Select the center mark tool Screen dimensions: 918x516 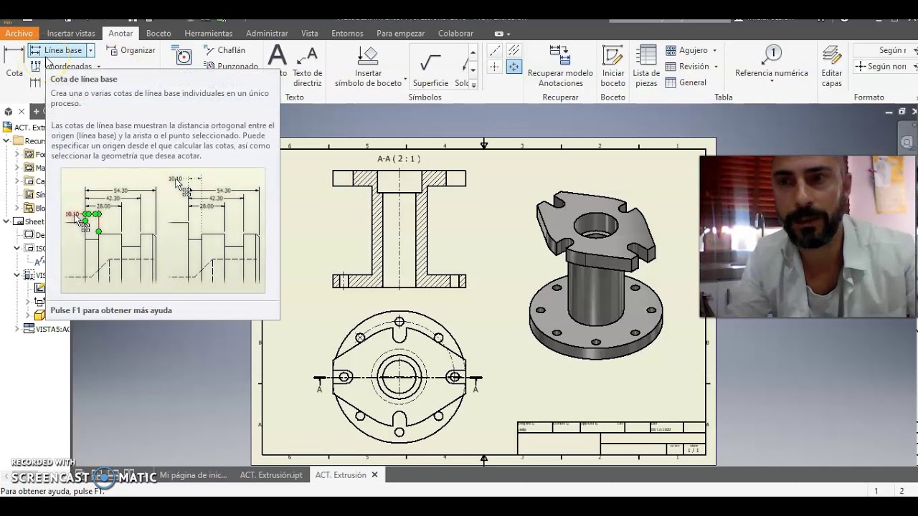(494, 67)
